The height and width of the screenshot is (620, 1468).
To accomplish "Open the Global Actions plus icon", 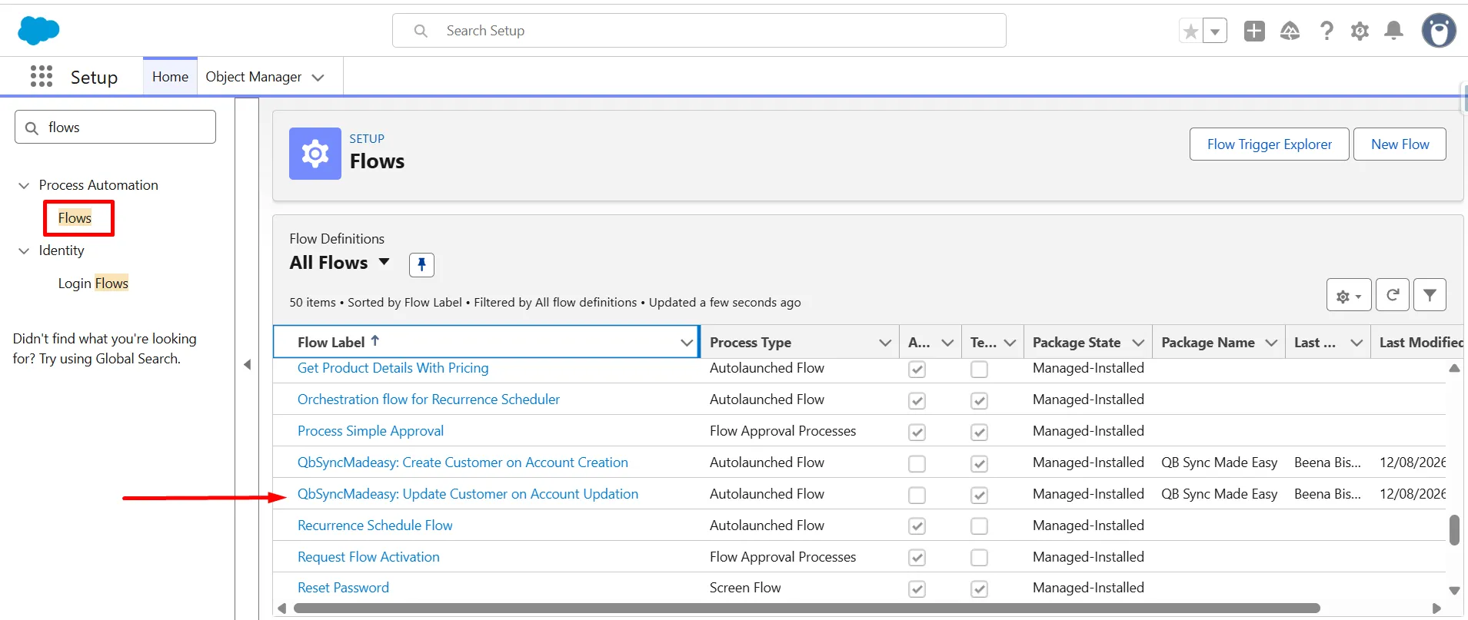I will point(1254,31).
